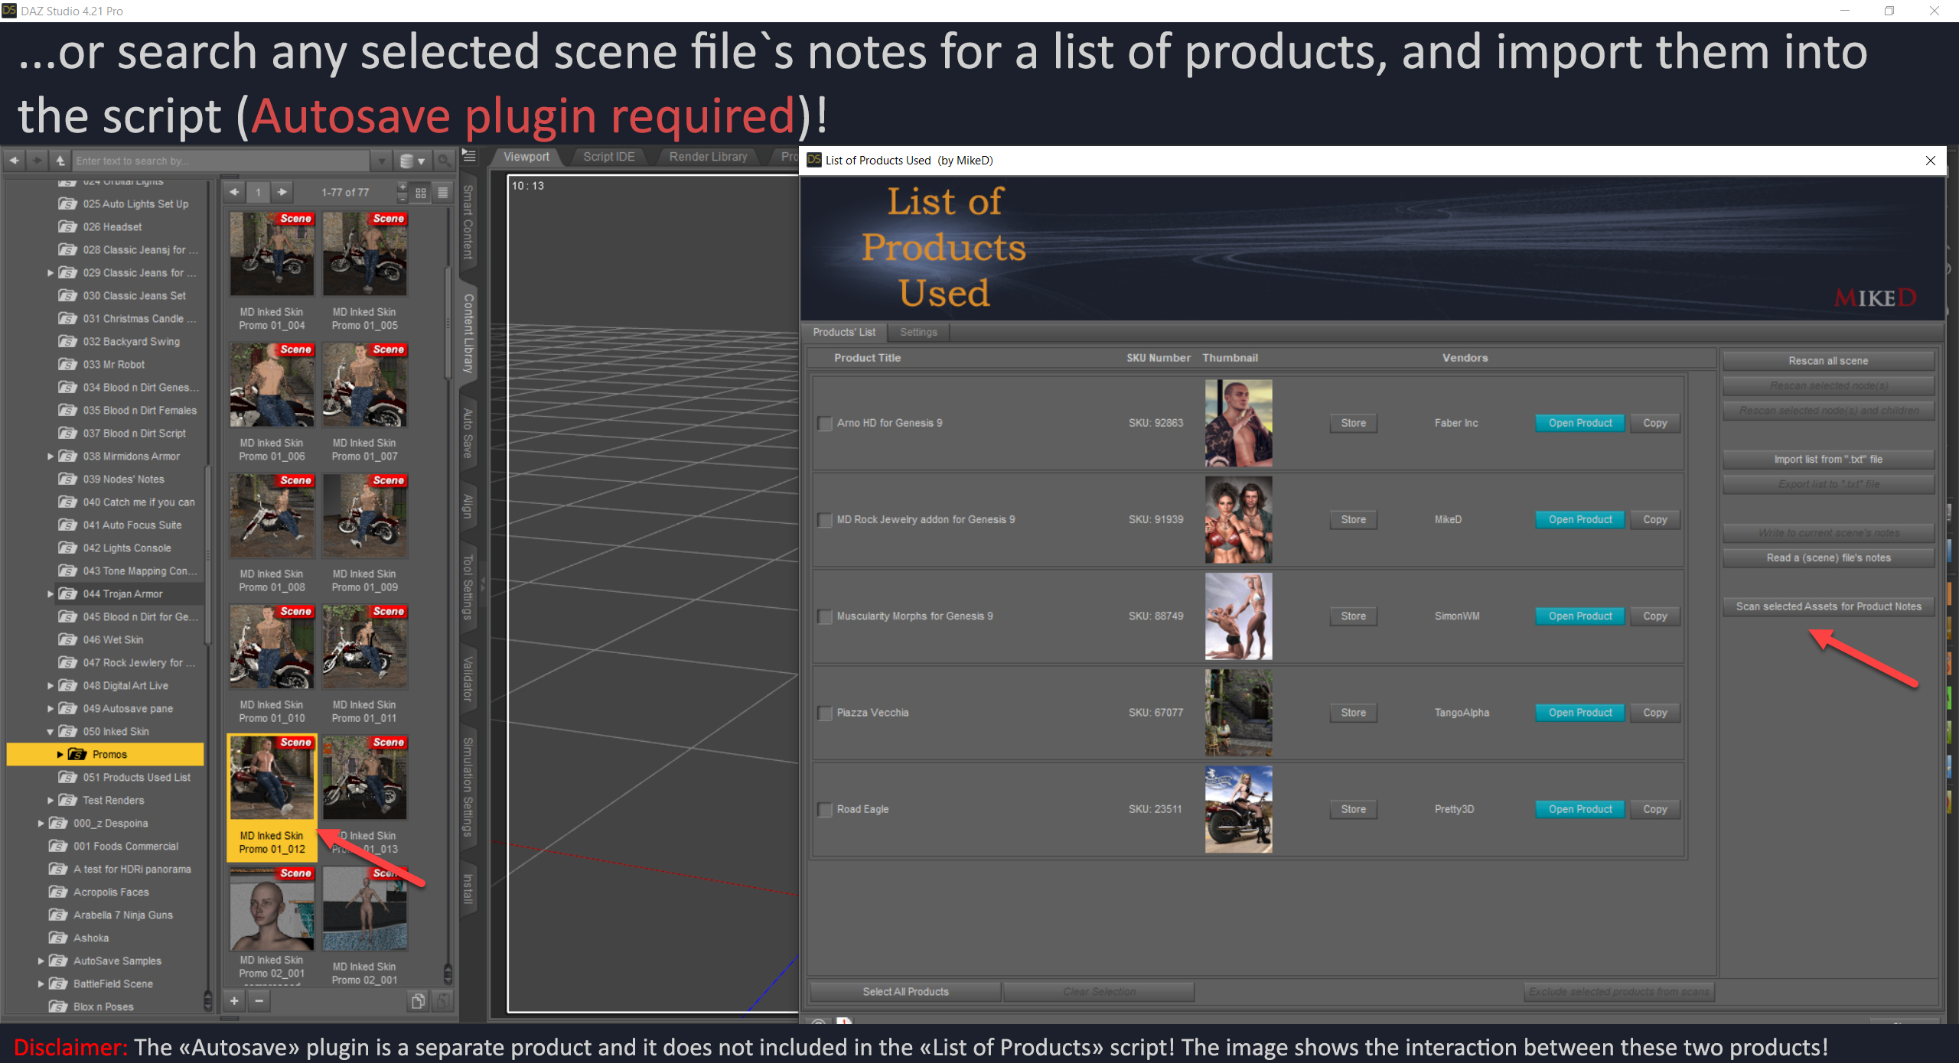Open Store for Muscularity Morphs
Screen dimensions: 1959x1063
point(1353,616)
